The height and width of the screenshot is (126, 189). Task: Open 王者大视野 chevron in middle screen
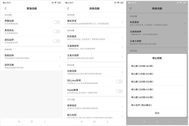[x=122, y=57]
